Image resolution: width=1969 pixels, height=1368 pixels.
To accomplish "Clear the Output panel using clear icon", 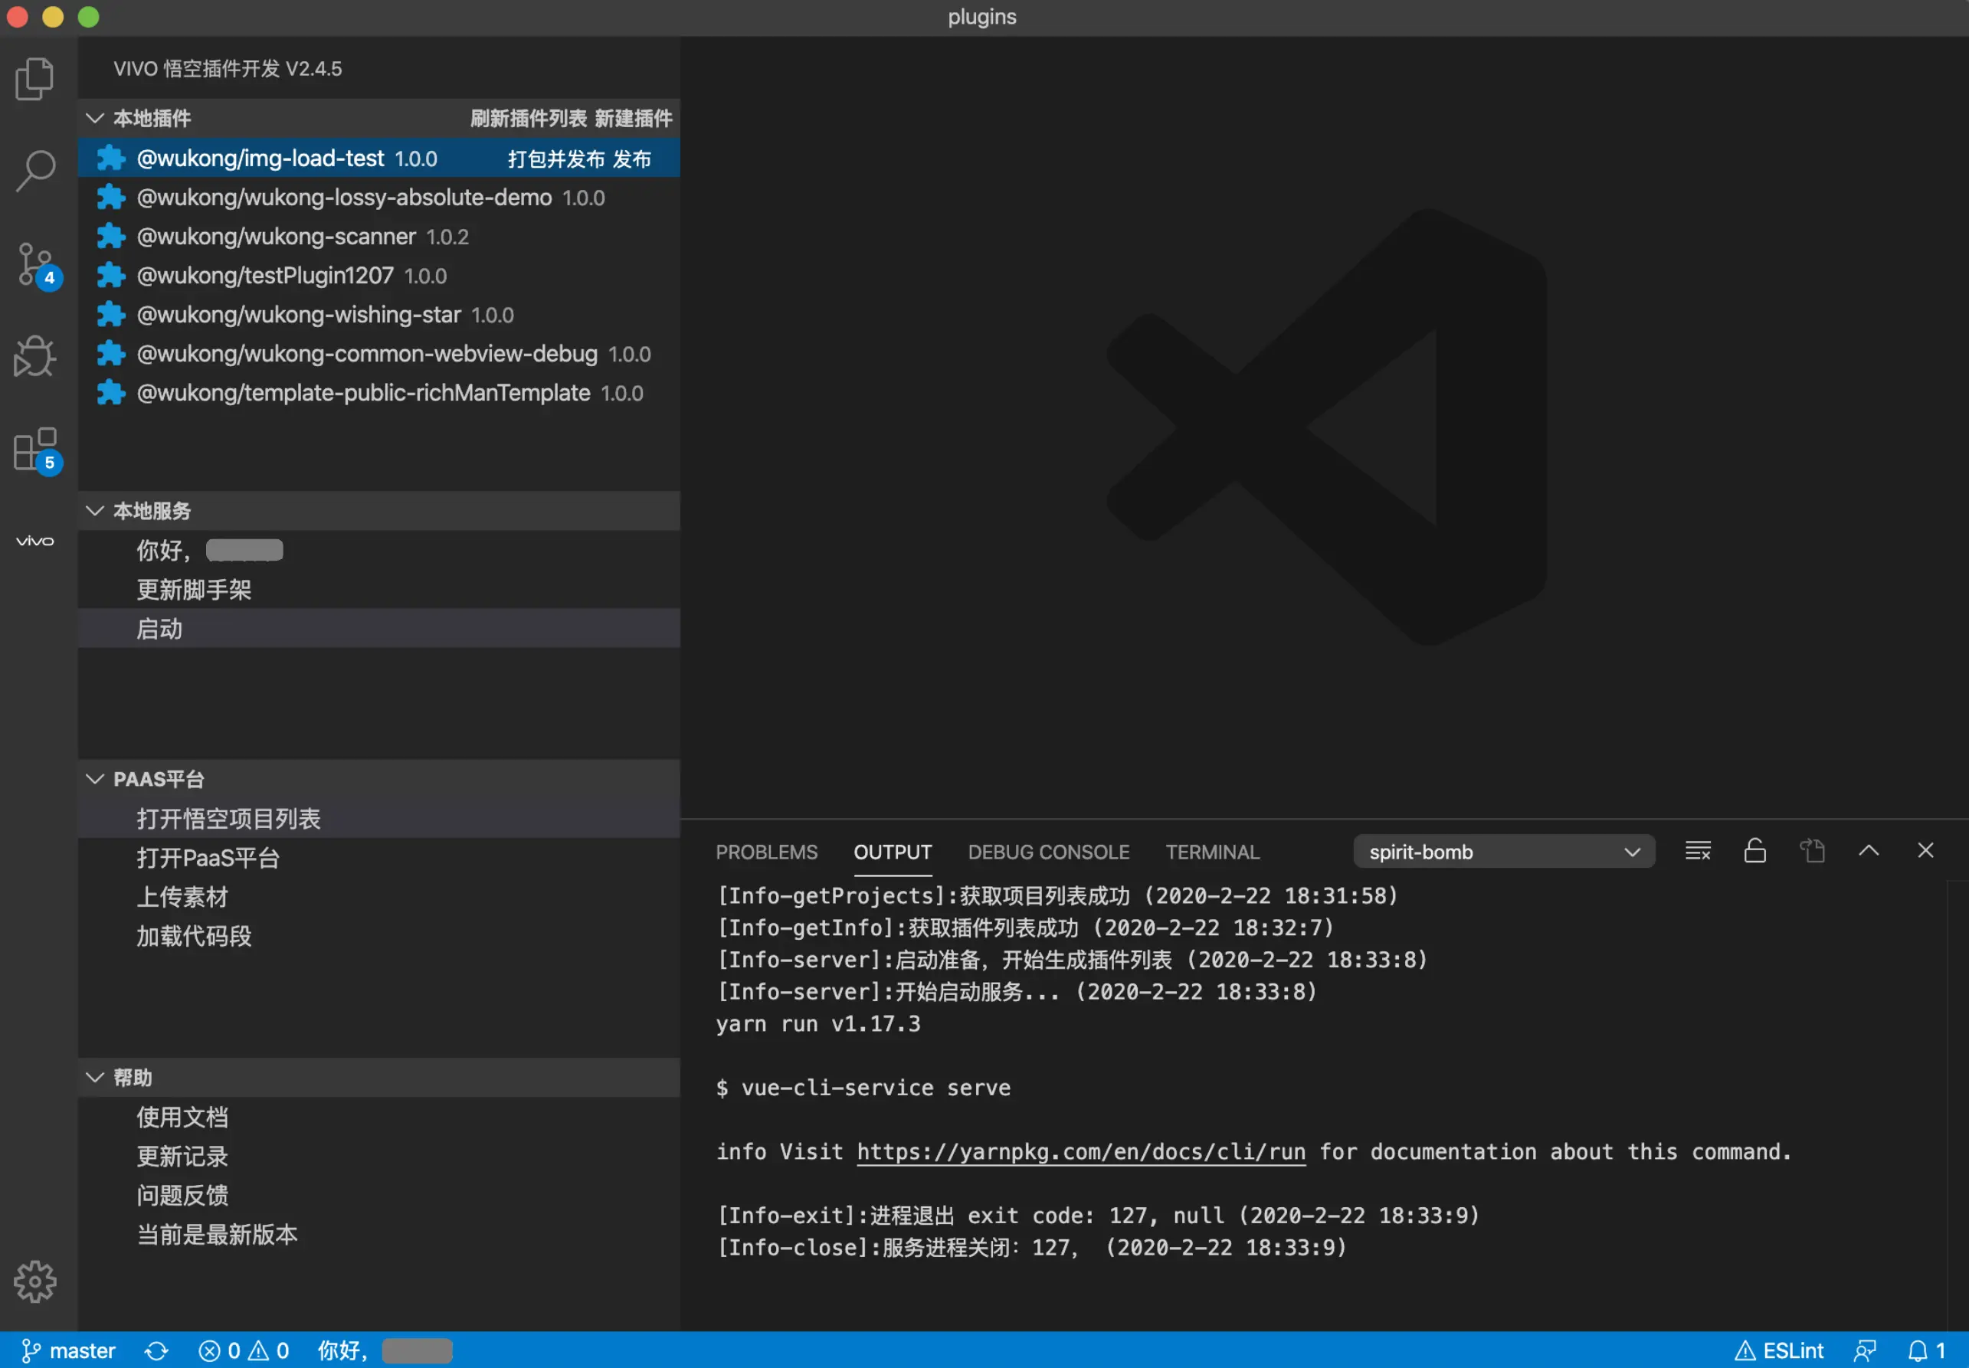I will [1697, 850].
